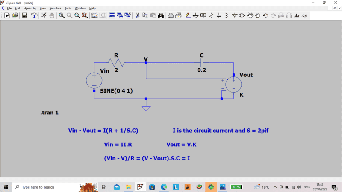Click the Tile vertically windows icon
The height and width of the screenshot is (192, 342).
[120, 16]
